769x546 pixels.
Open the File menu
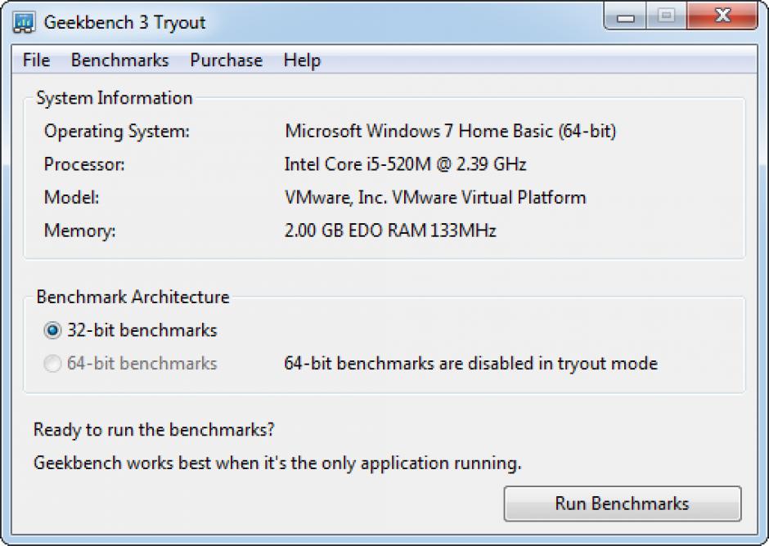(x=36, y=60)
